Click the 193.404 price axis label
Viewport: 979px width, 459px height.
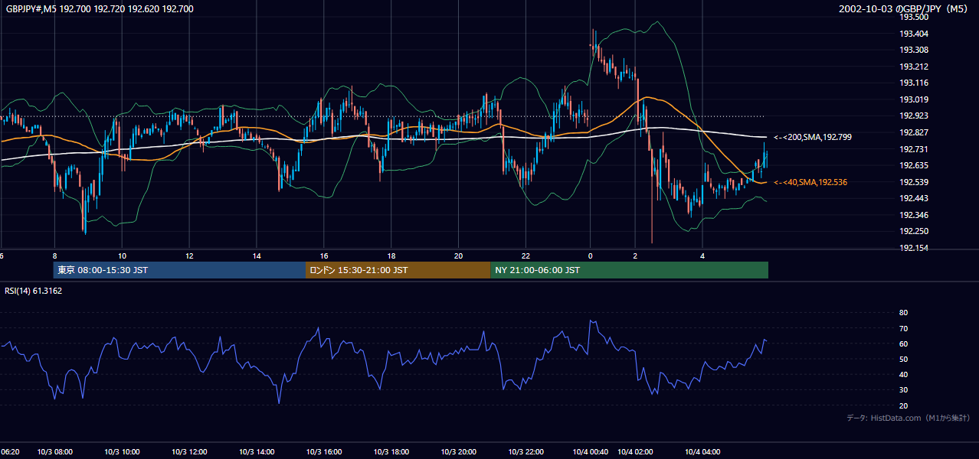pyautogui.click(x=913, y=34)
